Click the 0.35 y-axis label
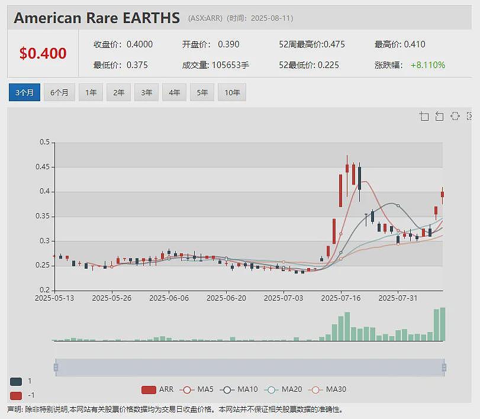The height and width of the screenshot is (419, 480). pyautogui.click(x=43, y=216)
